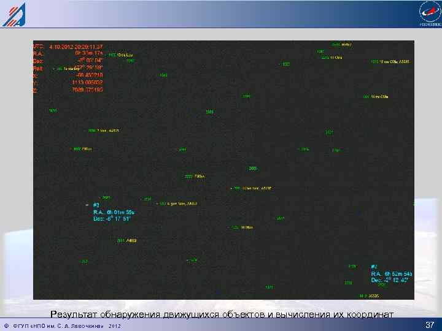Click the Roscosmos emblem in the header
Viewport: 442px width, 331px height.
pos(430,13)
